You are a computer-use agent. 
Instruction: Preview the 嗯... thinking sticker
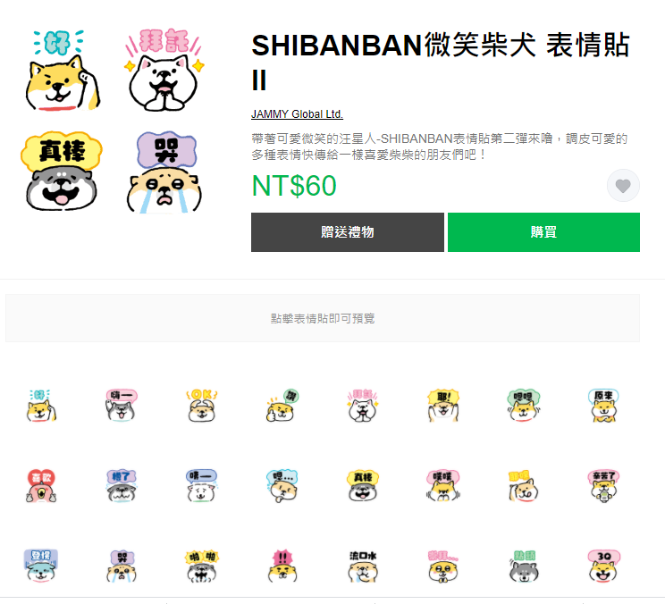[282, 486]
